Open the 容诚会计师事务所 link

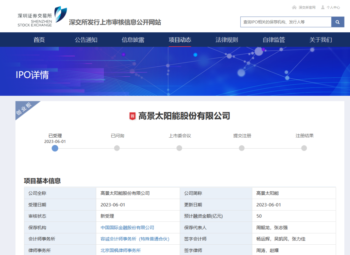click(135, 239)
